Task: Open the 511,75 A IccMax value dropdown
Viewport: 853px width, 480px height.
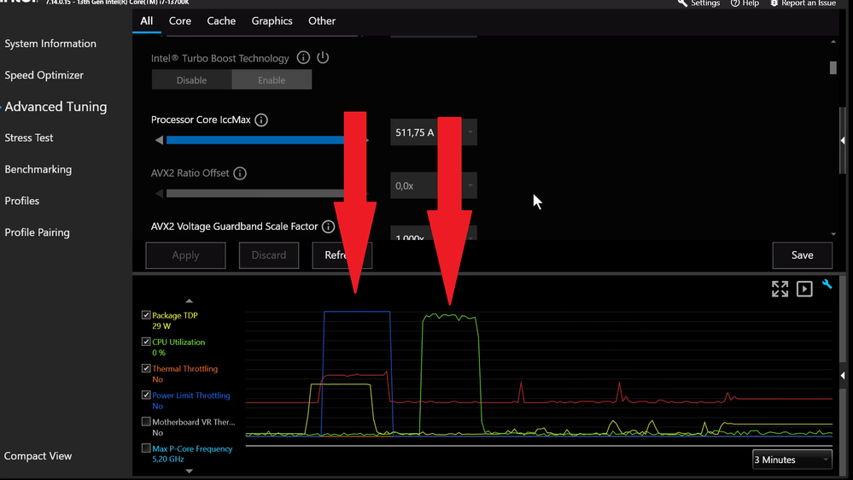Action: pos(470,132)
